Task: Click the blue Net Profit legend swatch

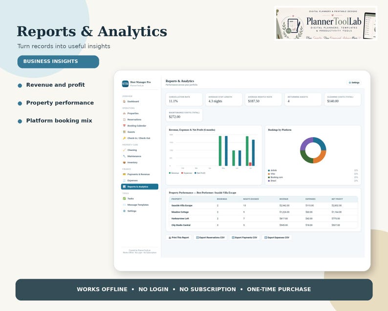Action: coord(195,173)
